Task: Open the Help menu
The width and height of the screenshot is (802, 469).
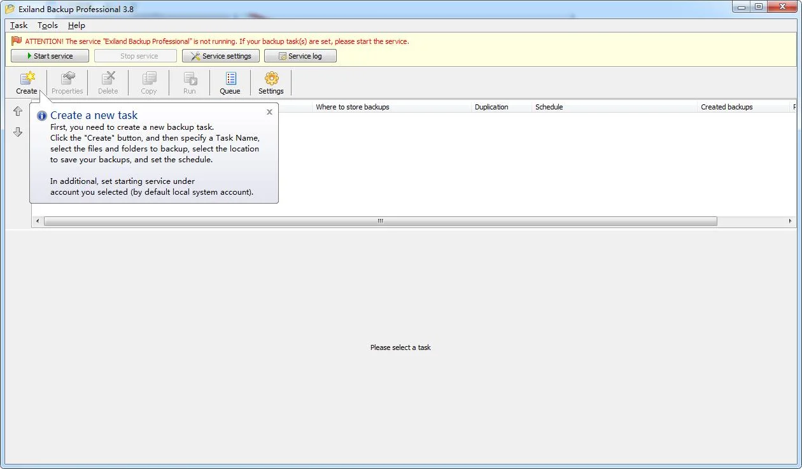Action: click(x=76, y=25)
